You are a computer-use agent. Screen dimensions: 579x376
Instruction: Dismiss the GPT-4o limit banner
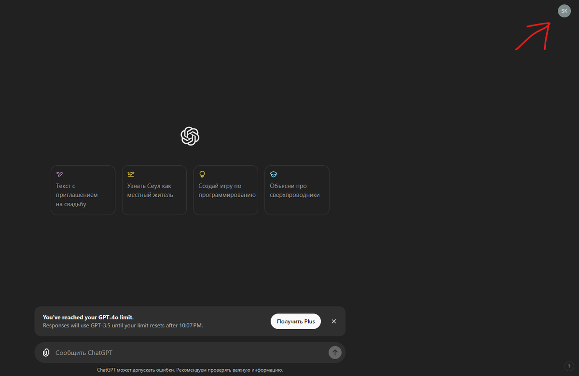[334, 322]
